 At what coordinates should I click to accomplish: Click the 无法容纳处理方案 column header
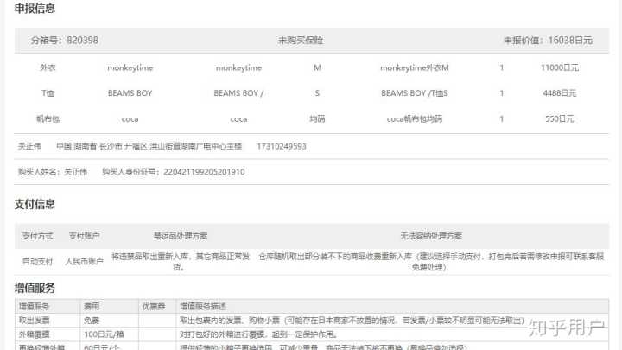[x=431, y=236]
